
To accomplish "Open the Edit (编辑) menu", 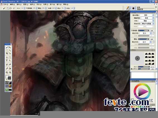I will tap(12, 4).
